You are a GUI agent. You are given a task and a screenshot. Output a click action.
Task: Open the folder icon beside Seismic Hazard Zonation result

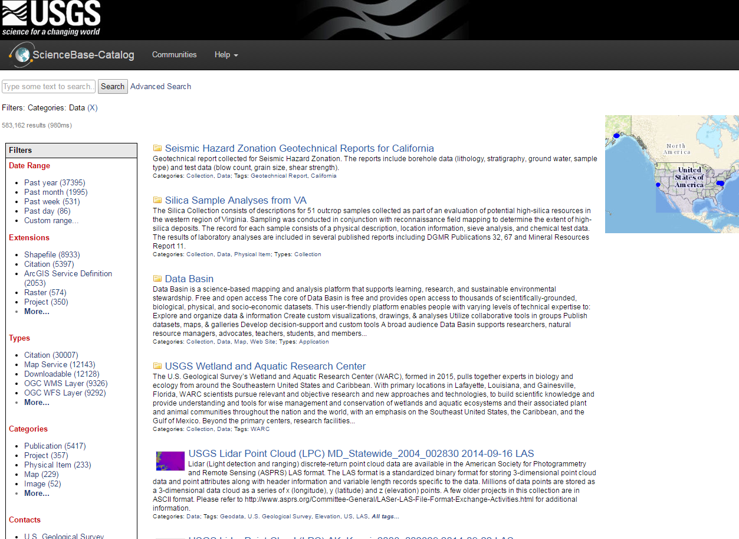pos(157,148)
